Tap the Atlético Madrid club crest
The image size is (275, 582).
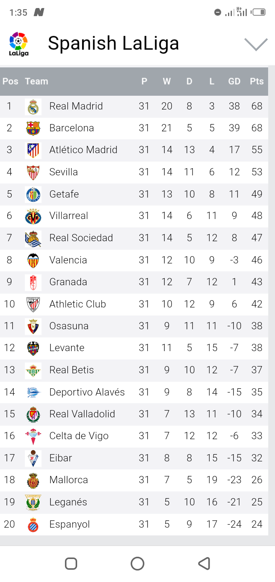click(33, 150)
